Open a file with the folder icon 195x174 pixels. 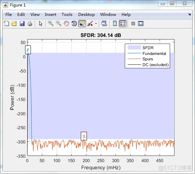coord(14,23)
